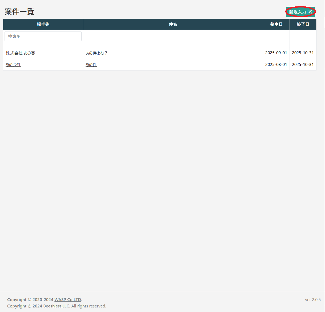Open the 株式会社 あの客 link
The height and width of the screenshot is (312, 325).
20,53
